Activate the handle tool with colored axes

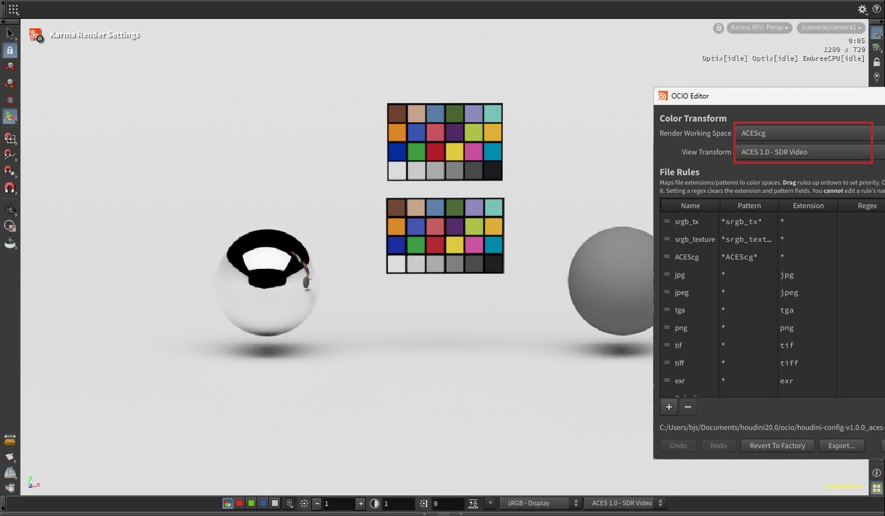(x=10, y=116)
